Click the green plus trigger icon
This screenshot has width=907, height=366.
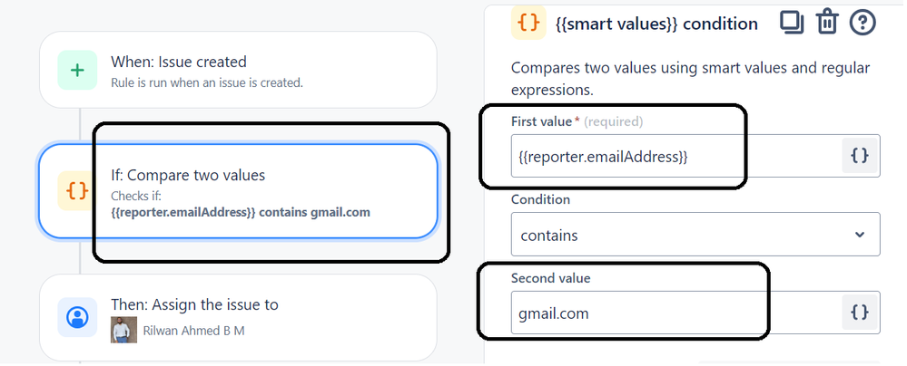tap(78, 70)
